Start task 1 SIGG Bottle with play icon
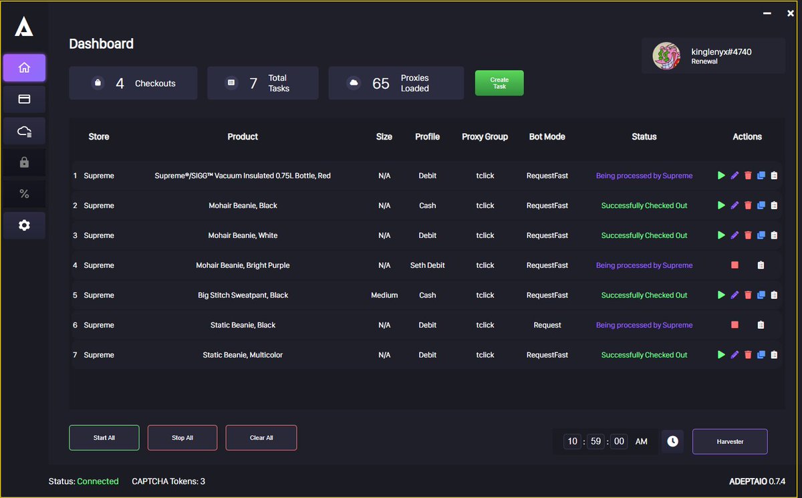The height and width of the screenshot is (498, 802). [721, 176]
